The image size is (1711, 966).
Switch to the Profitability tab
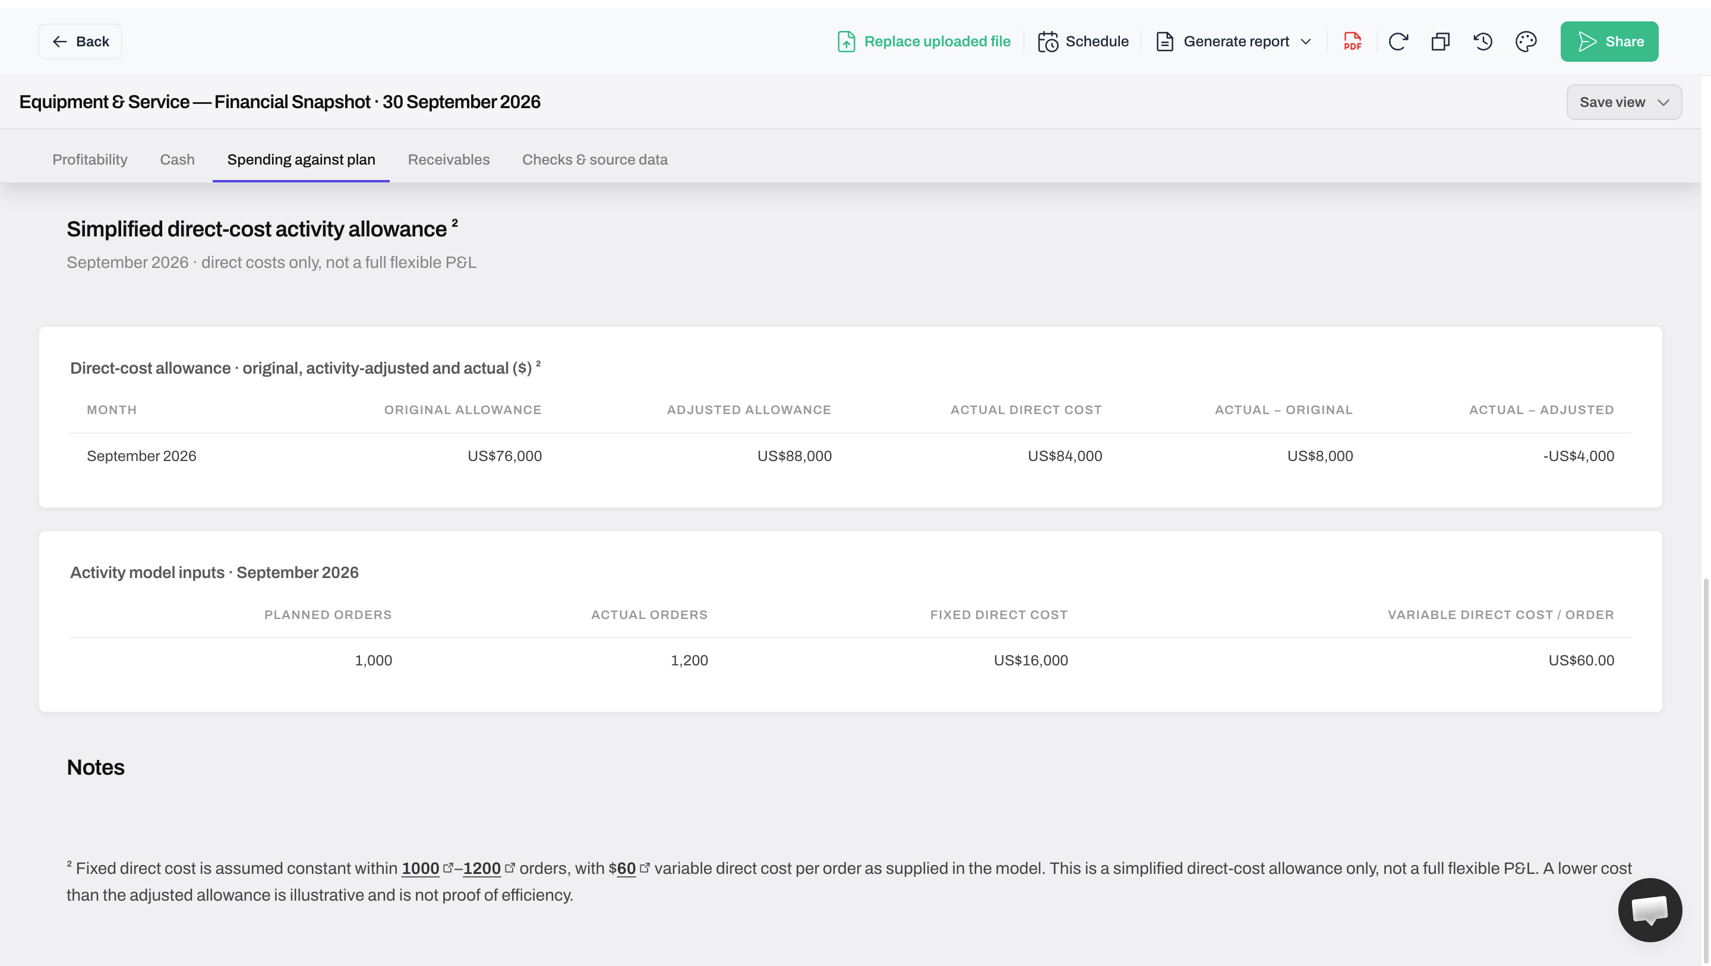(x=90, y=159)
